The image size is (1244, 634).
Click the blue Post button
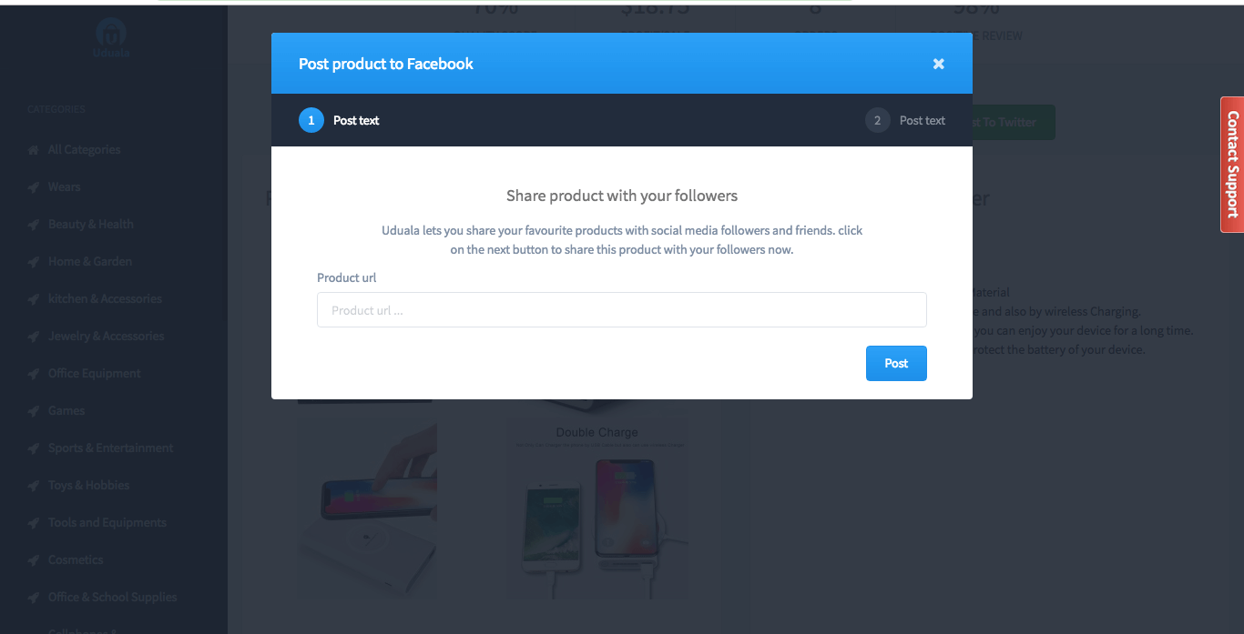(x=896, y=363)
